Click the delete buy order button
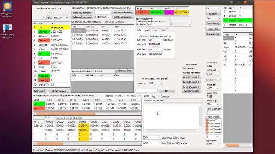This screenshot has height=154, width=275. pos(124,71)
